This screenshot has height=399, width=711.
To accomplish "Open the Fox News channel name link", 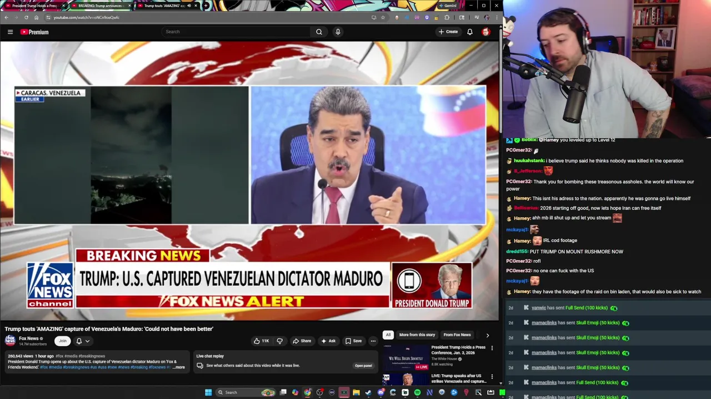I will 29,339.
